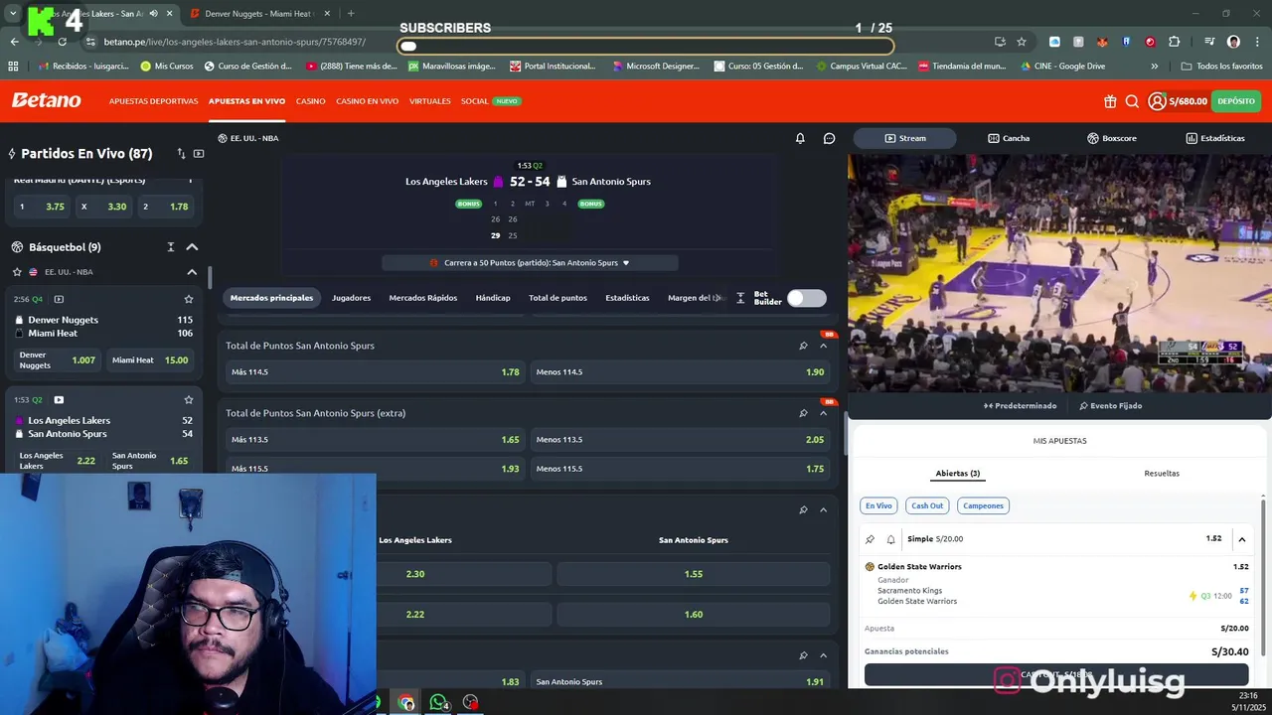Favorite the Denver Nuggets vs Miami Heat match
This screenshot has height=715, width=1272.
coord(189,299)
